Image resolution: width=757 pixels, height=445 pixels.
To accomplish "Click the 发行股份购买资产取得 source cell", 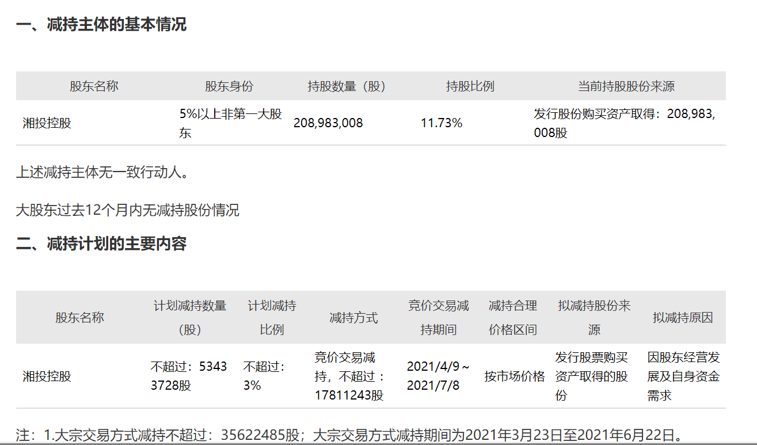I will [625, 123].
